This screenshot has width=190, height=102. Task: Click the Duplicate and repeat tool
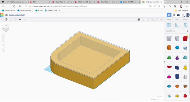coord(11,19)
